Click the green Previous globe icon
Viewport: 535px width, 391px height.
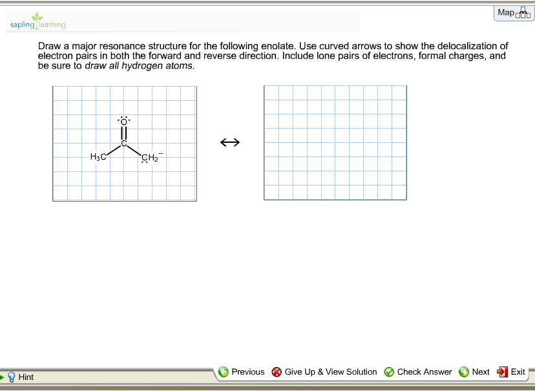click(223, 372)
